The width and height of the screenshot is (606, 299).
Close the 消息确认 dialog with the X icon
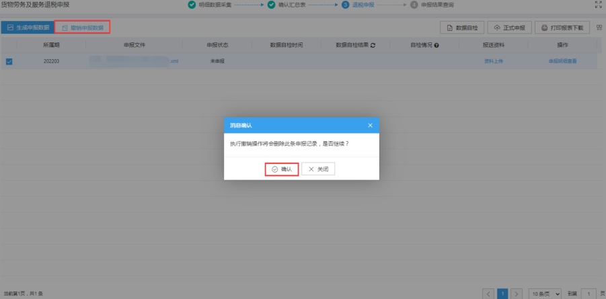[x=370, y=125]
